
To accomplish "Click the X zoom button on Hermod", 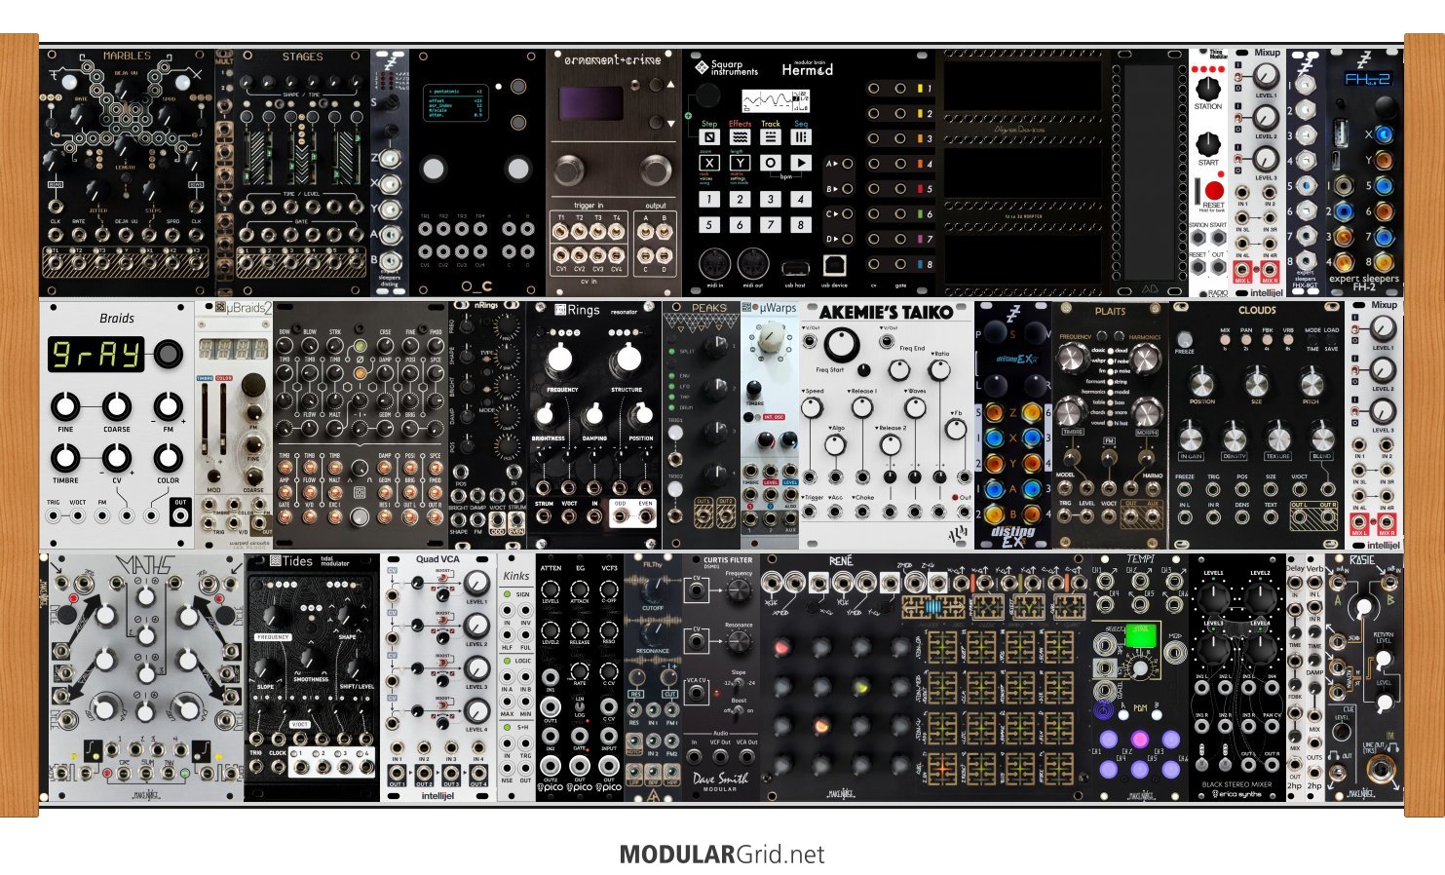I will pyautogui.click(x=709, y=163).
